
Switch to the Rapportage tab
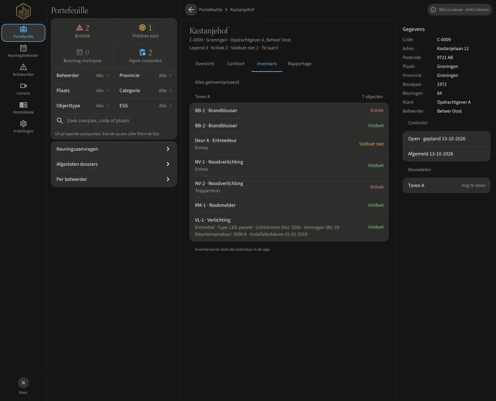click(x=300, y=64)
